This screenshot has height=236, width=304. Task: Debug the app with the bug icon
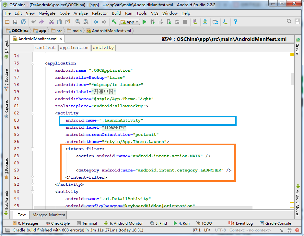(153, 22)
